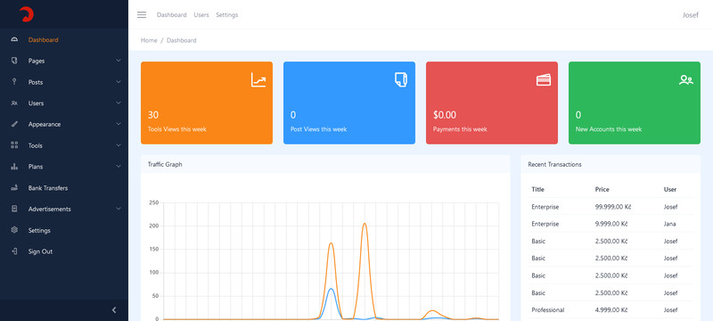
Task: Click the credit card icon on the red card
Action: (x=544, y=80)
